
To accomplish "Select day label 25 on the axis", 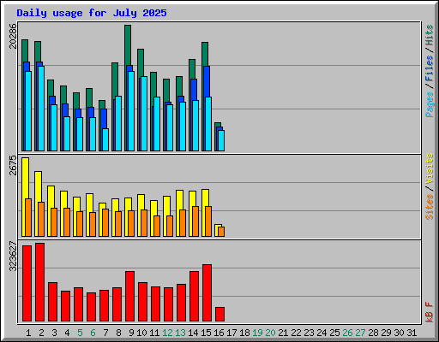I will 334,333.
